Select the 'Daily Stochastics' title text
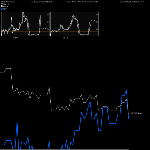Screen dimensions: 150x150 tap(8, 2)
